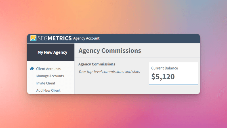Image resolution: width=227 pixels, height=128 pixels.
Task: Click the Current Balance label on card
Action: tap(165, 68)
